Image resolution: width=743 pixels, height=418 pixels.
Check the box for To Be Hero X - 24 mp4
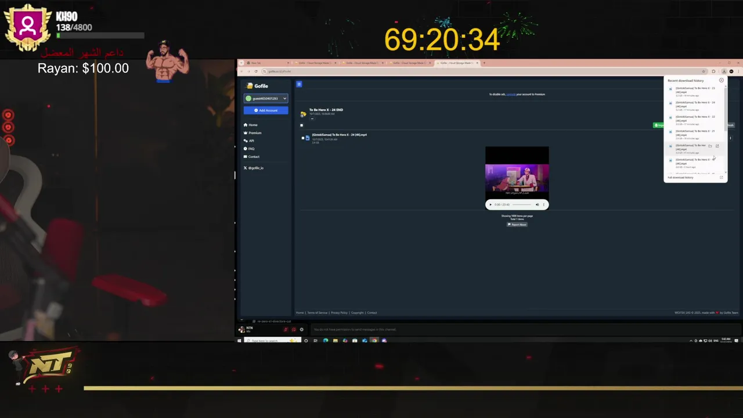[303, 138]
